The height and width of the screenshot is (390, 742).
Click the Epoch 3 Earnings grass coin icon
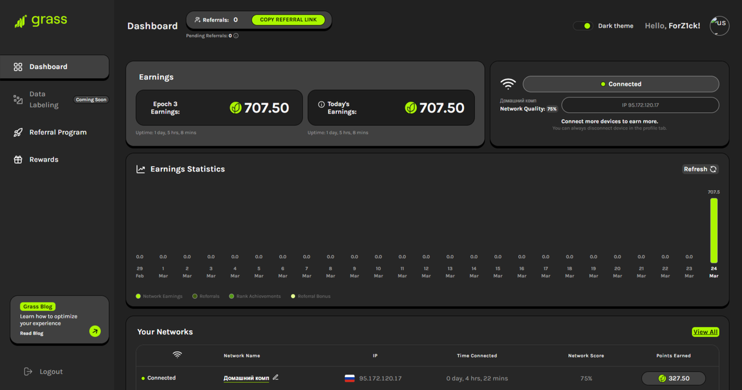click(x=236, y=108)
